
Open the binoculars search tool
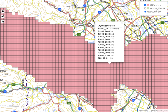(3, 22)
